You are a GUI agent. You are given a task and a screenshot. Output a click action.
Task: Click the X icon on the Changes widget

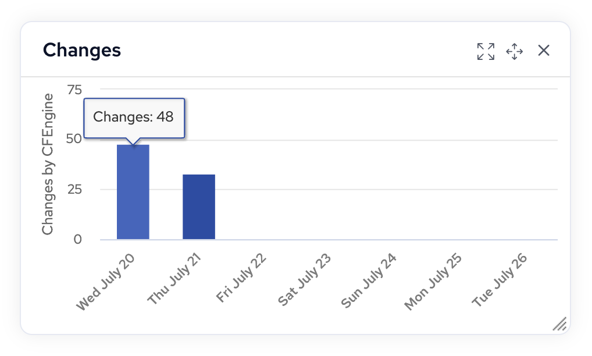pyautogui.click(x=543, y=51)
